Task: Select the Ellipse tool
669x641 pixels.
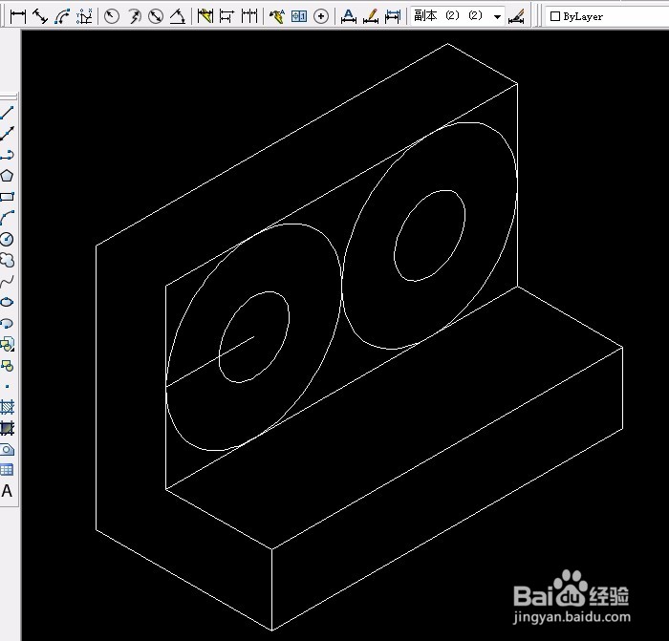Action: pos(8,302)
